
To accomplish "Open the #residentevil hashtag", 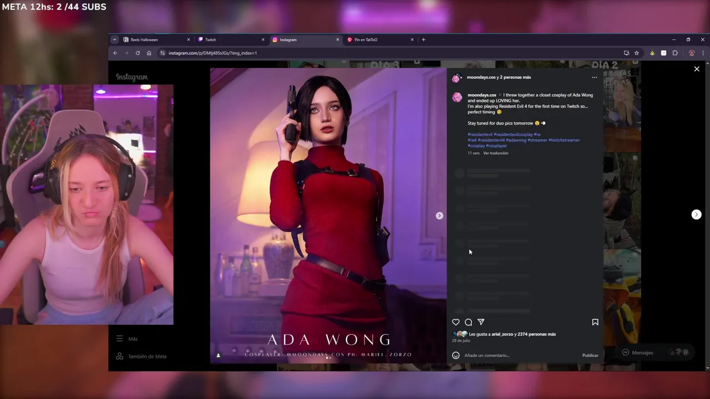I will click(480, 135).
